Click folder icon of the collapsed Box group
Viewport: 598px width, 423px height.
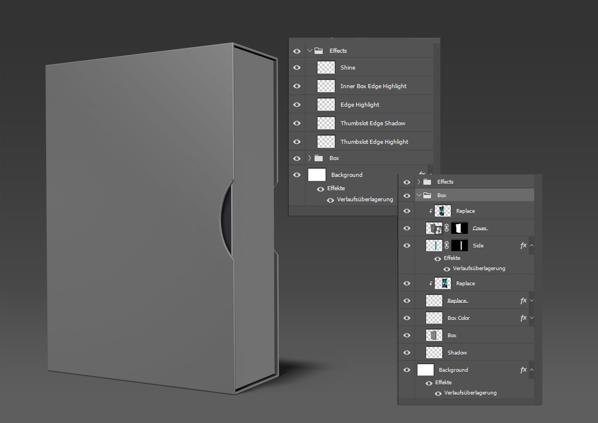coord(319,158)
